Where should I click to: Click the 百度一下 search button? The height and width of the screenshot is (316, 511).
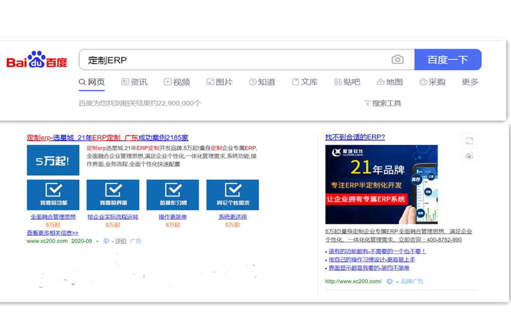point(448,60)
